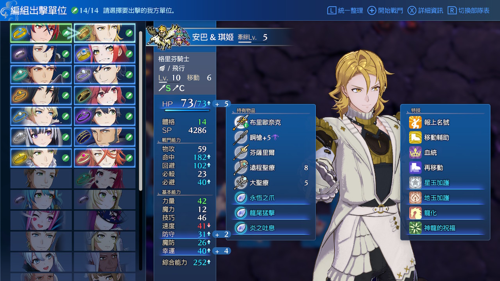The image size is (500, 281).
Task: Select the 布里歐奈克 lance item icon
Action: (241, 122)
